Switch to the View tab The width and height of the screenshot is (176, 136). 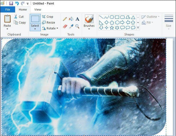pos(38,10)
